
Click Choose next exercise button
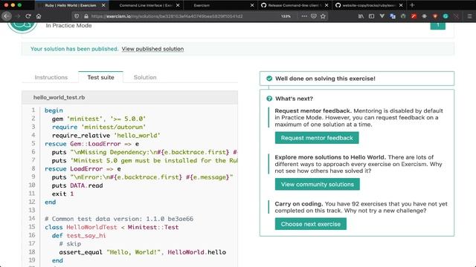(311, 224)
